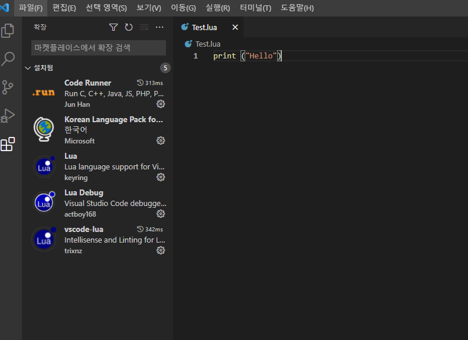Click the 한국어 description text
The height and width of the screenshot is (340, 468).
tap(76, 130)
